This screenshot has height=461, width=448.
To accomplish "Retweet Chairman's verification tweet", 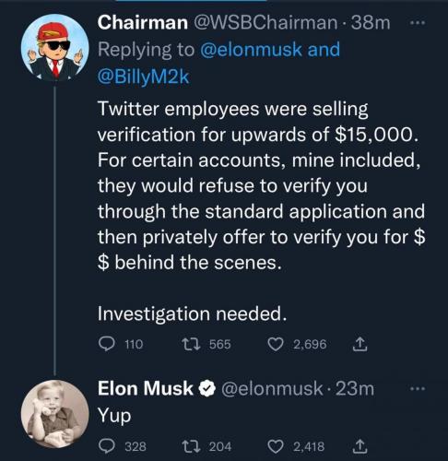I will [191, 344].
